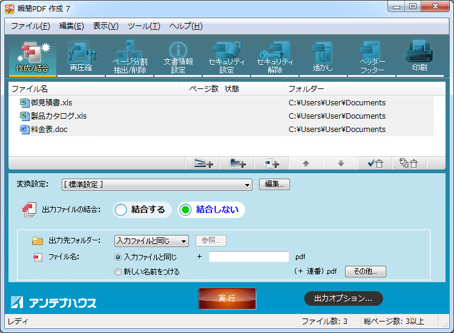Select the 透かし watermark tool

[x=323, y=57]
